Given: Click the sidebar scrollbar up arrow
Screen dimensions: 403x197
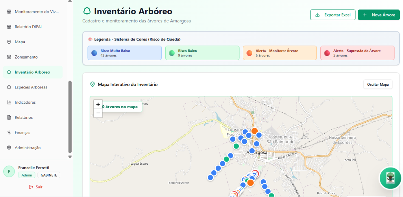Looking at the screenshot, I should (70, 1).
